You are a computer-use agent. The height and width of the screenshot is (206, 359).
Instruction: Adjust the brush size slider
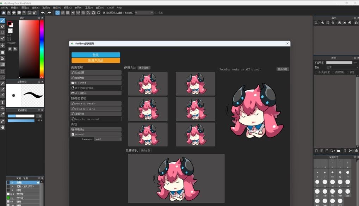click(x=21, y=116)
